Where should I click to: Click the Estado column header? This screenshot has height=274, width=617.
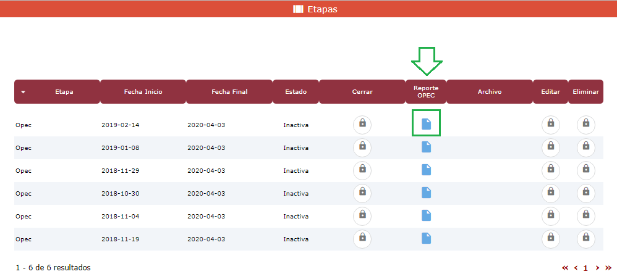click(x=296, y=92)
